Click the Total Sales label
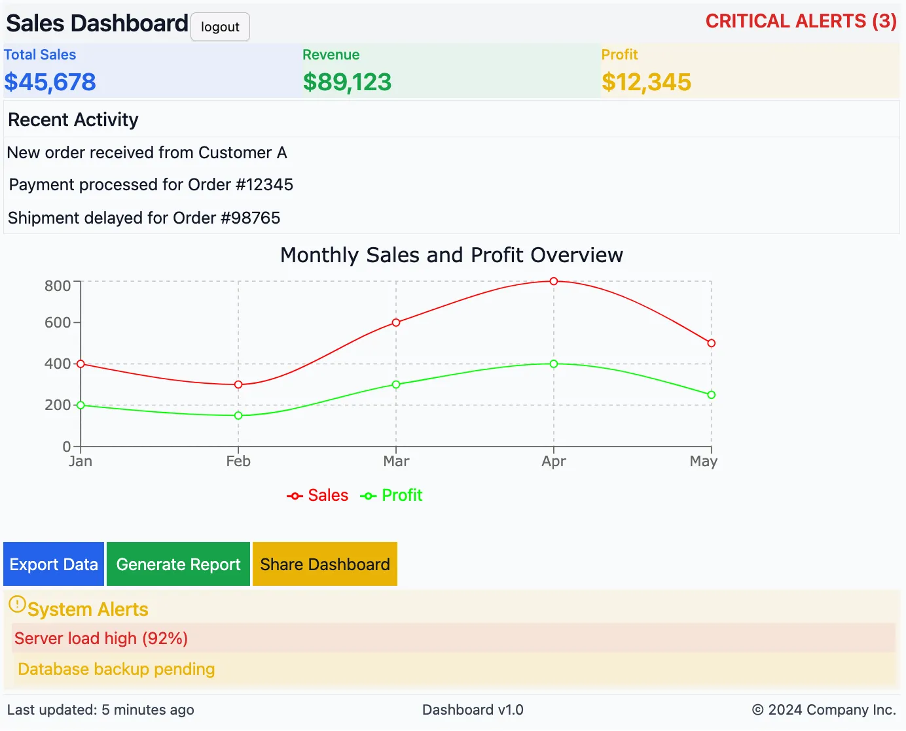The width and height of the screenshot is (906, 731). pos(40,55)
